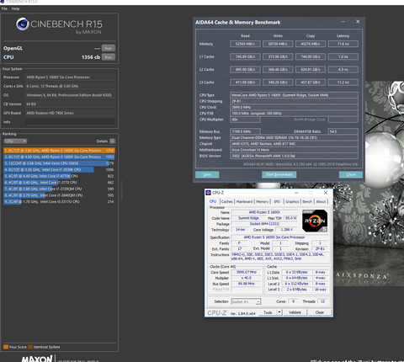
Task: Expand the Tools dropdown arrow in CPU-Z
Action: [x=279, y=312]
